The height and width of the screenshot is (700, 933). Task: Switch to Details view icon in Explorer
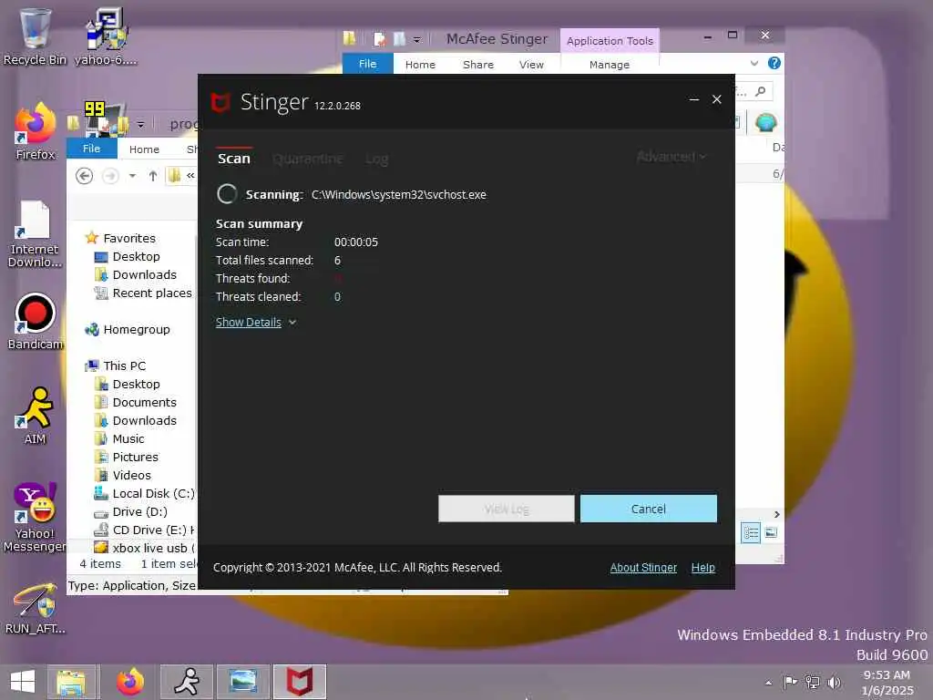coord(751,532)
